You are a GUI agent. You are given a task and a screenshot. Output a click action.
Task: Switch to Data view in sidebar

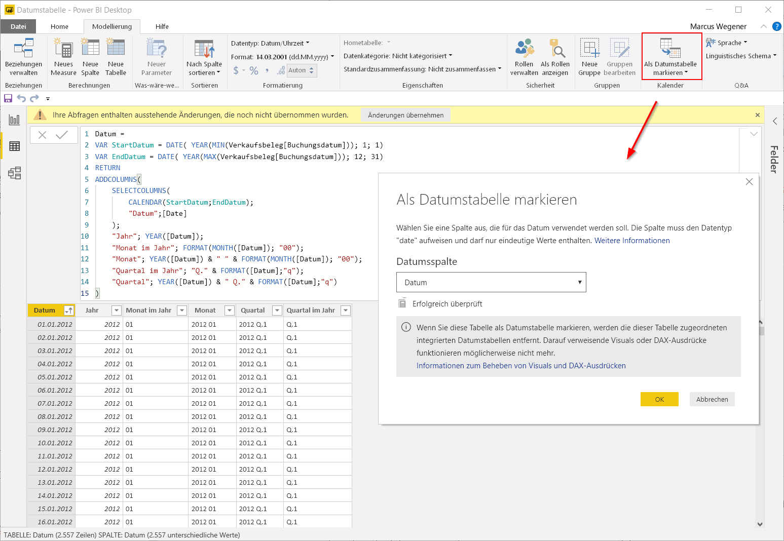point(14,146)
